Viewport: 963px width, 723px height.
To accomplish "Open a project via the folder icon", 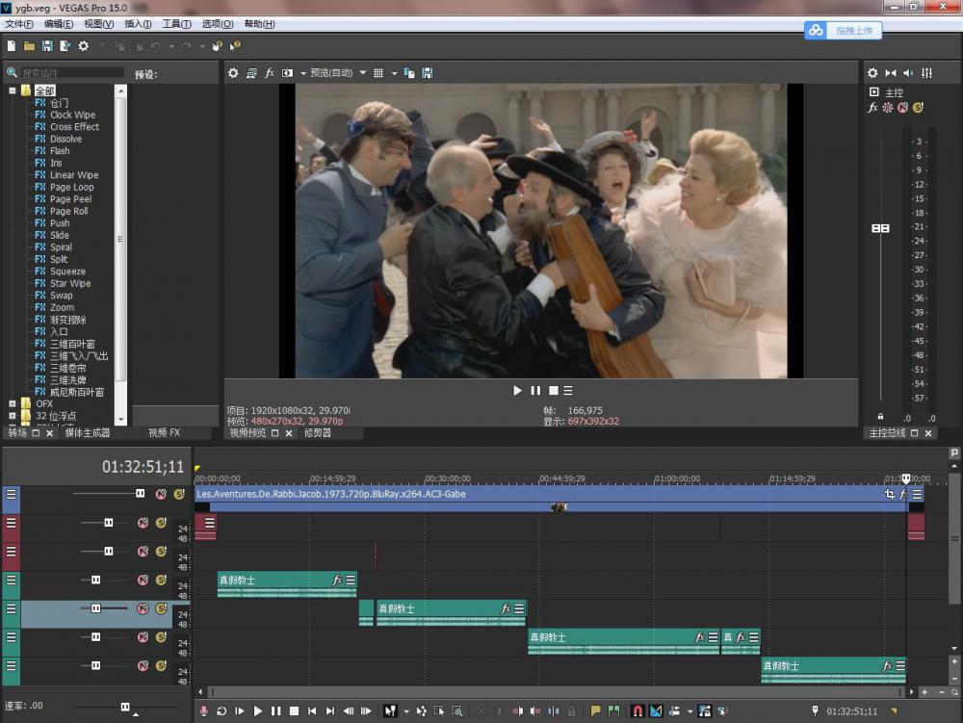I will point(29,46).
